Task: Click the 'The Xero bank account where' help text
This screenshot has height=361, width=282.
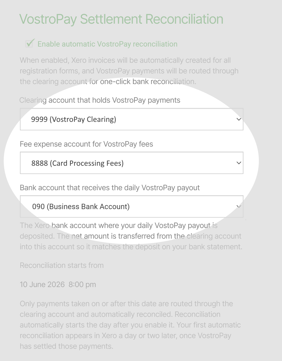Action: click(x=131, y=236)
